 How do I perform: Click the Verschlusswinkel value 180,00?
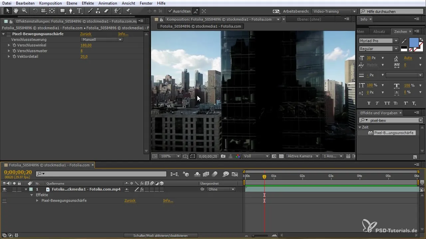[86, 45]
